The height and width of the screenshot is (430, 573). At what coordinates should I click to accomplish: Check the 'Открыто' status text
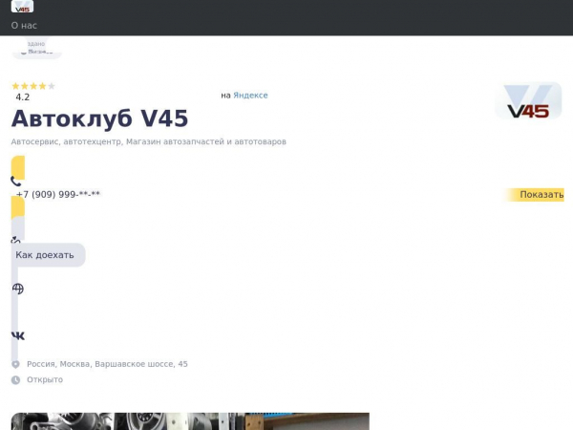[x=45, y=380]
